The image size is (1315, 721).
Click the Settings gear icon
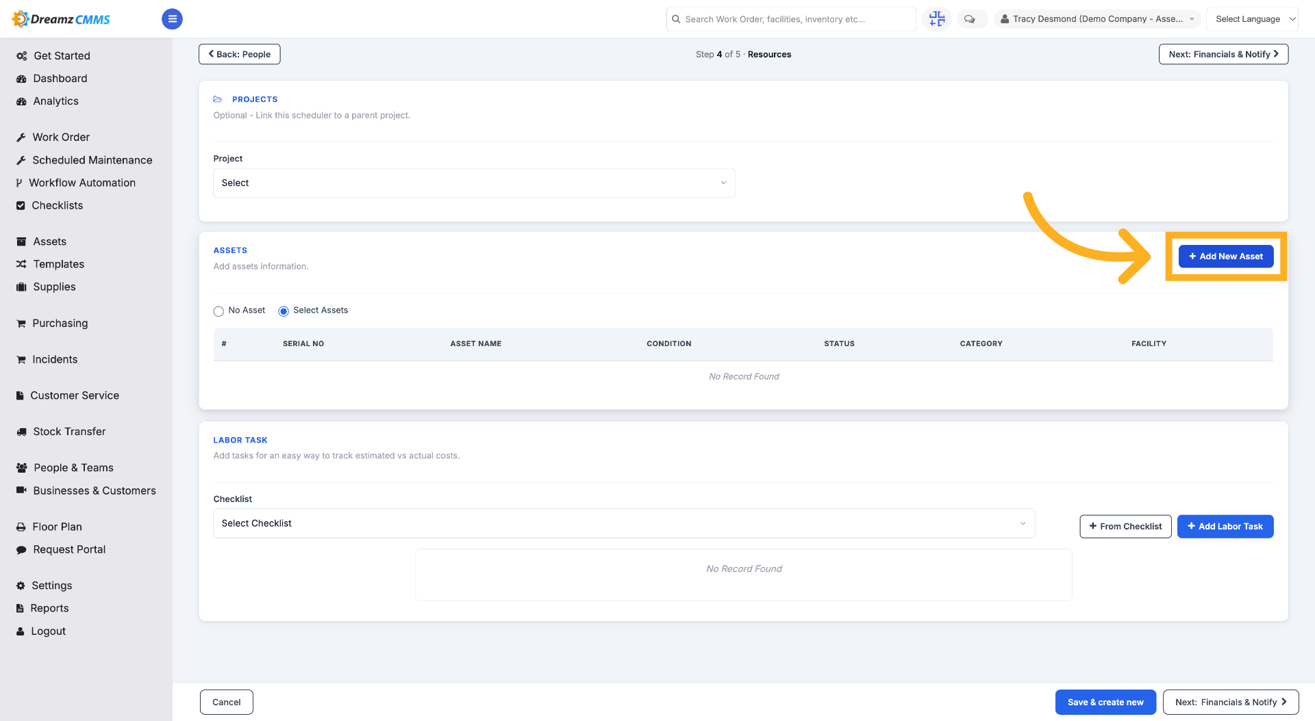(x=21, y=586)
